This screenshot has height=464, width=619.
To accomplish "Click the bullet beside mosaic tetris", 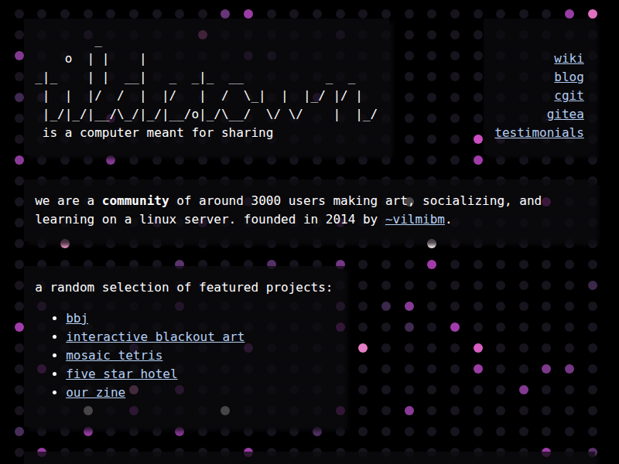I will pos(54,356).
